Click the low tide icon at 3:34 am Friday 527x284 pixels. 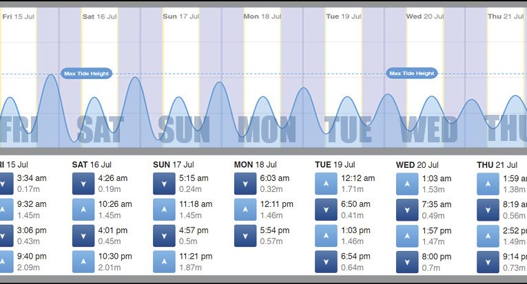pos(4,184)
